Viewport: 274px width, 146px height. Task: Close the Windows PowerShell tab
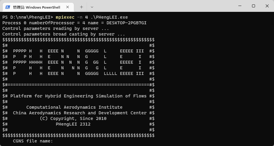click(x=68, y=7)
